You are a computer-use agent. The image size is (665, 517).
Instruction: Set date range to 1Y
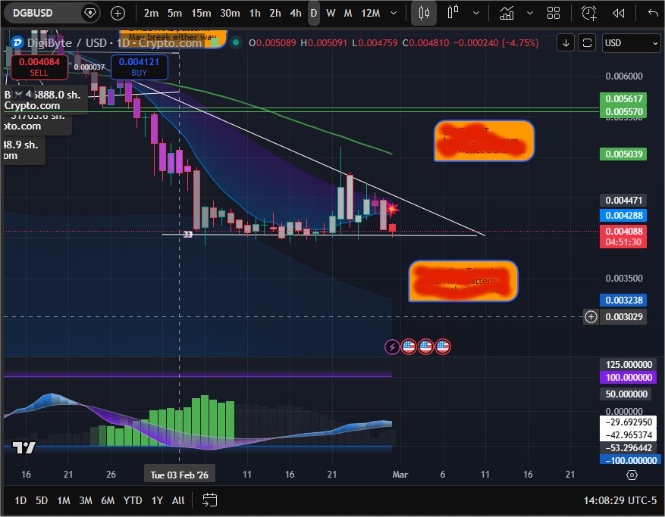tap(158, 501)
